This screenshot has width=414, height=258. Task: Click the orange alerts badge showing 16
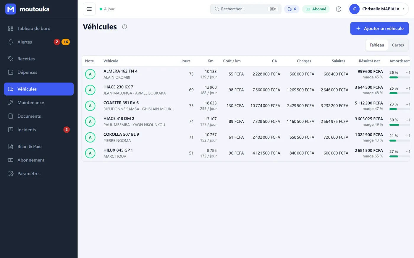click(66, 42)
